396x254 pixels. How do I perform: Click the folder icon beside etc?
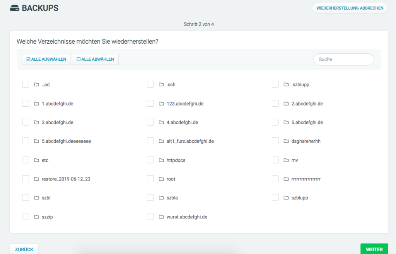(36, 160)
